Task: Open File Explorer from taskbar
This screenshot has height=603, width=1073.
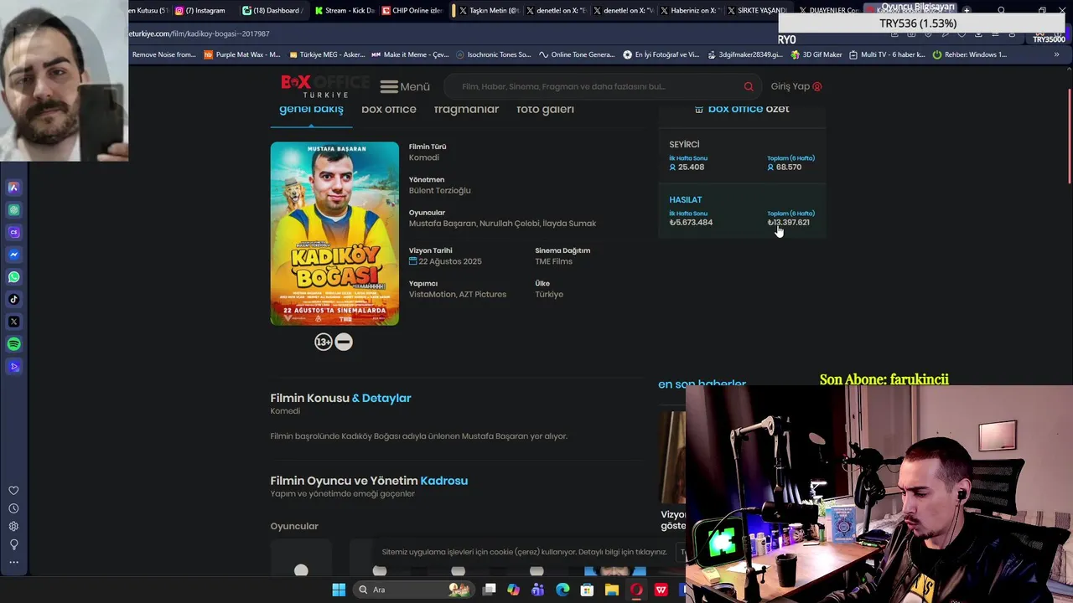Action: coord(612,590)
